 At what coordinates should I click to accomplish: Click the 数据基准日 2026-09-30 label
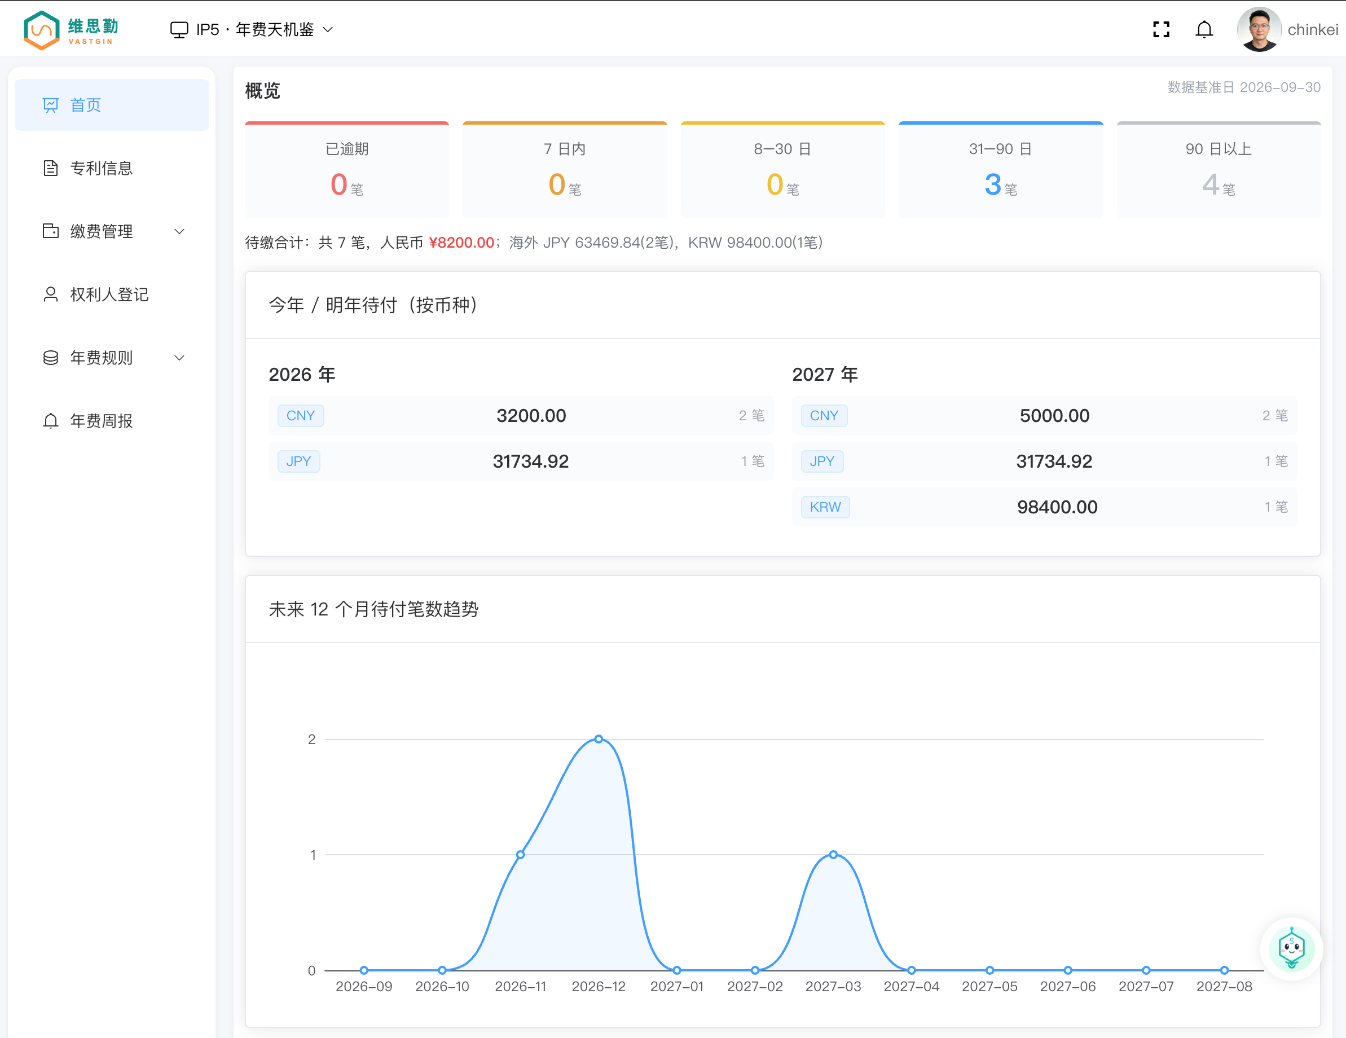tap(1244, 87)
